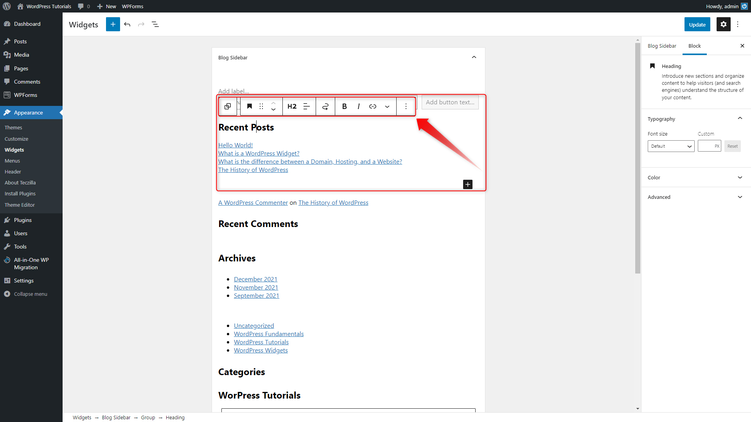Expand the Advanced panel
Viewport: 751px width, 422px height.
point(696,197)
